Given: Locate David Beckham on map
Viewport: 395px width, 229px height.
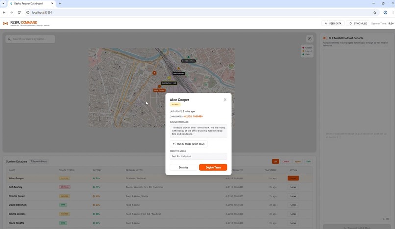Looking at the screenshot, I should 293,205.
